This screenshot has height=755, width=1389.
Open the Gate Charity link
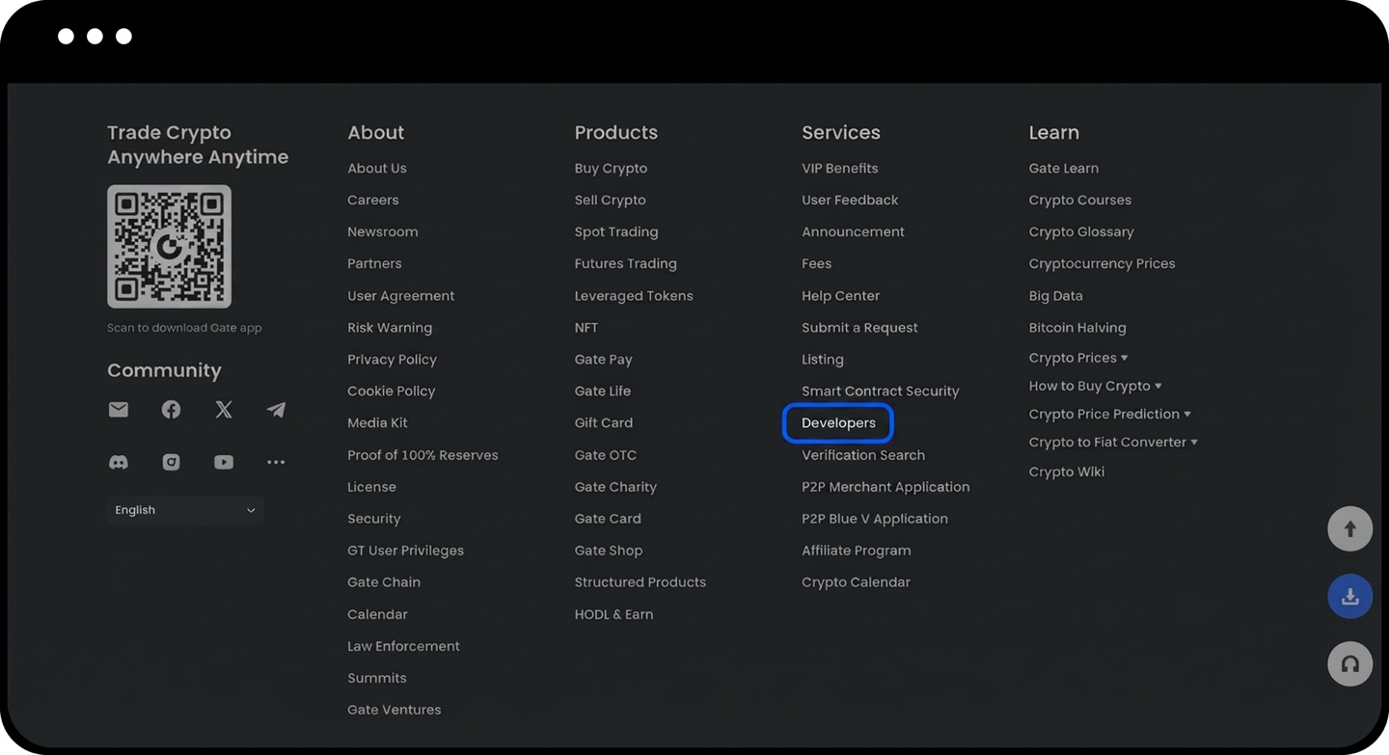coord(615,487)
